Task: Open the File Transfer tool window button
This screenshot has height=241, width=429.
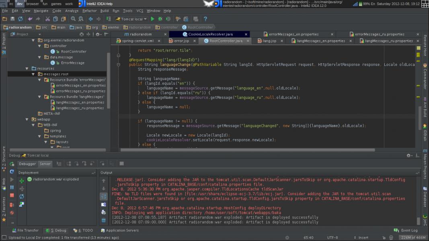Action: (25, 230)
